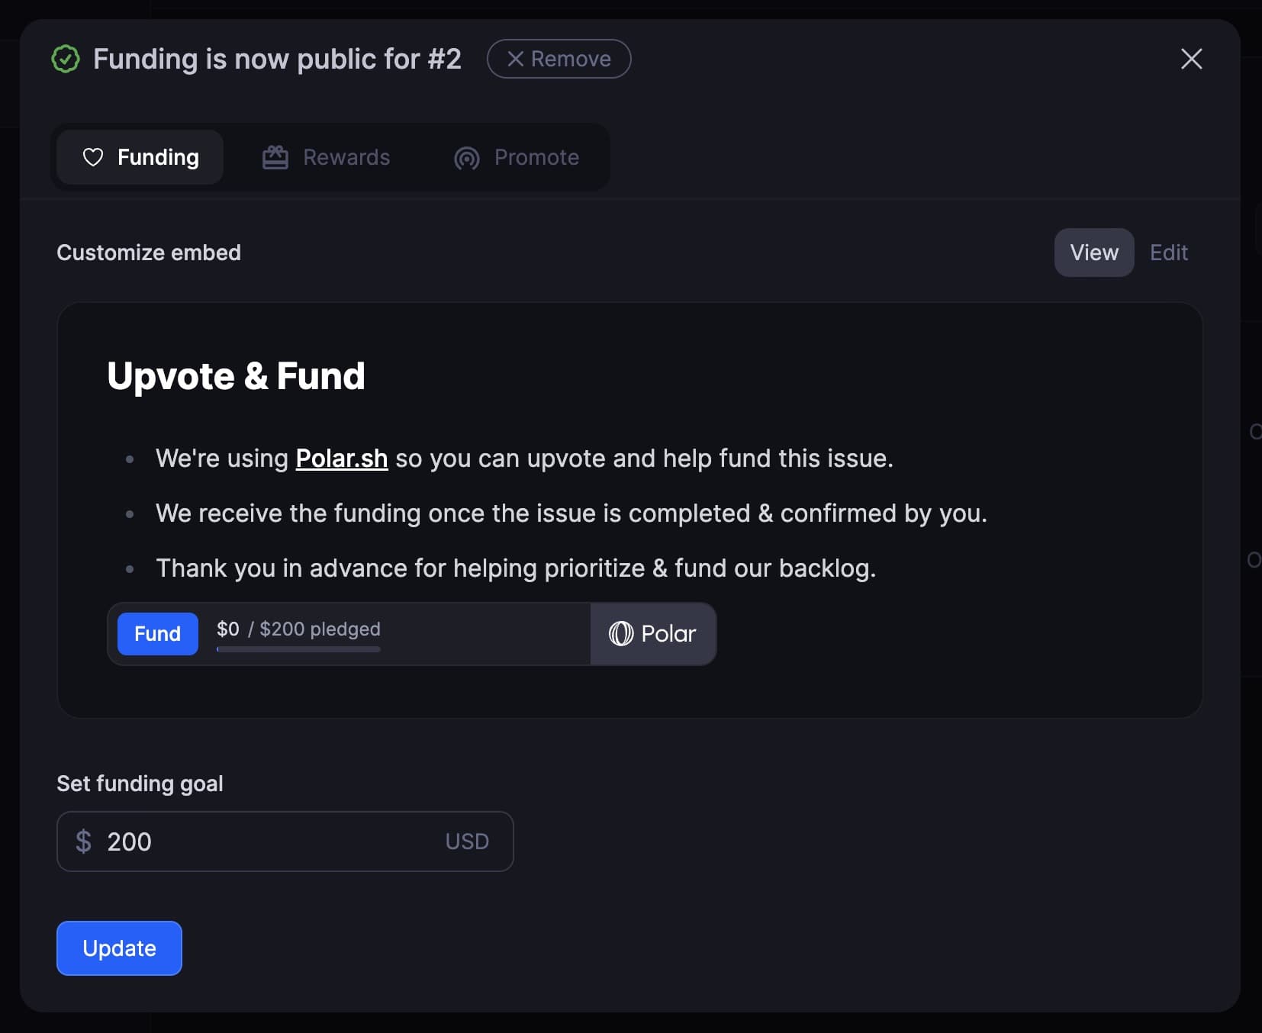Click the "Upvote & Fund" heading

pyautogui.click(x=237, y=376)
